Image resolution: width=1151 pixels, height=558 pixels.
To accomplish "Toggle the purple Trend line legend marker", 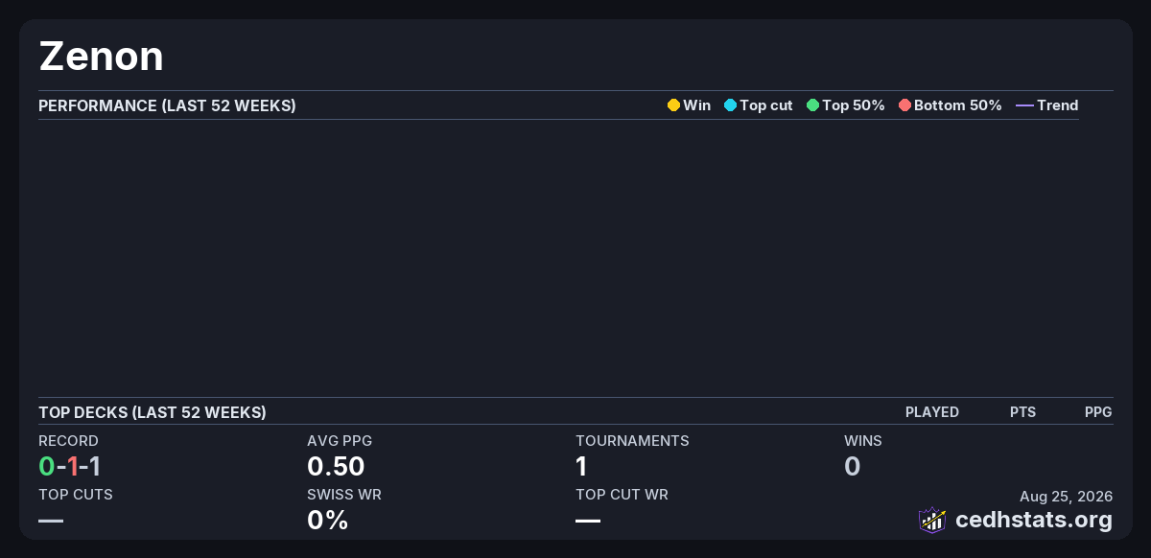I will 1024,105.
